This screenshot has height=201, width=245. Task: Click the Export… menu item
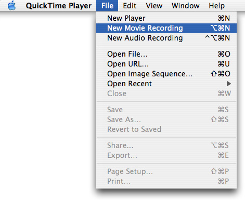point(166,155)
